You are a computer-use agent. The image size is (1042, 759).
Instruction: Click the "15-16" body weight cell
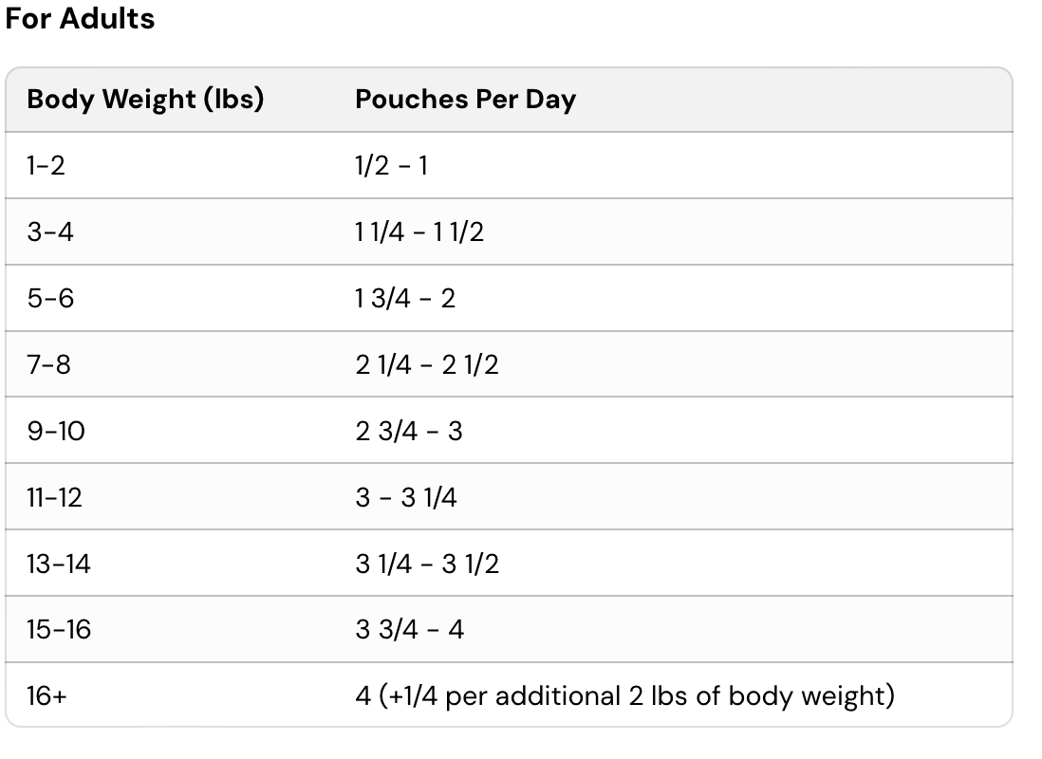(59, 630)
